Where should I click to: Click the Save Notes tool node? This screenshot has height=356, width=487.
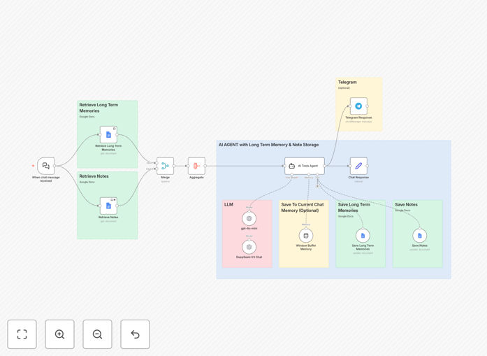click(420, 236)
